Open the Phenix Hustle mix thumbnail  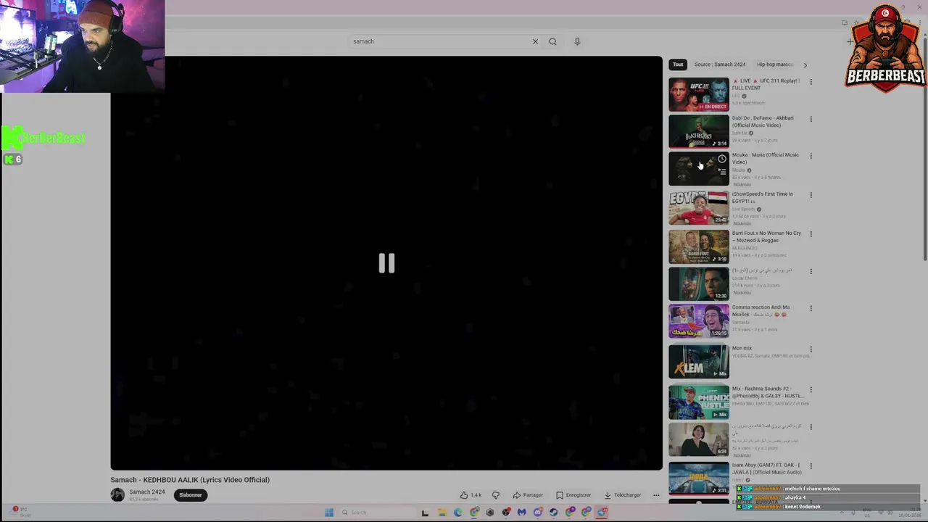tap(698, 402)
